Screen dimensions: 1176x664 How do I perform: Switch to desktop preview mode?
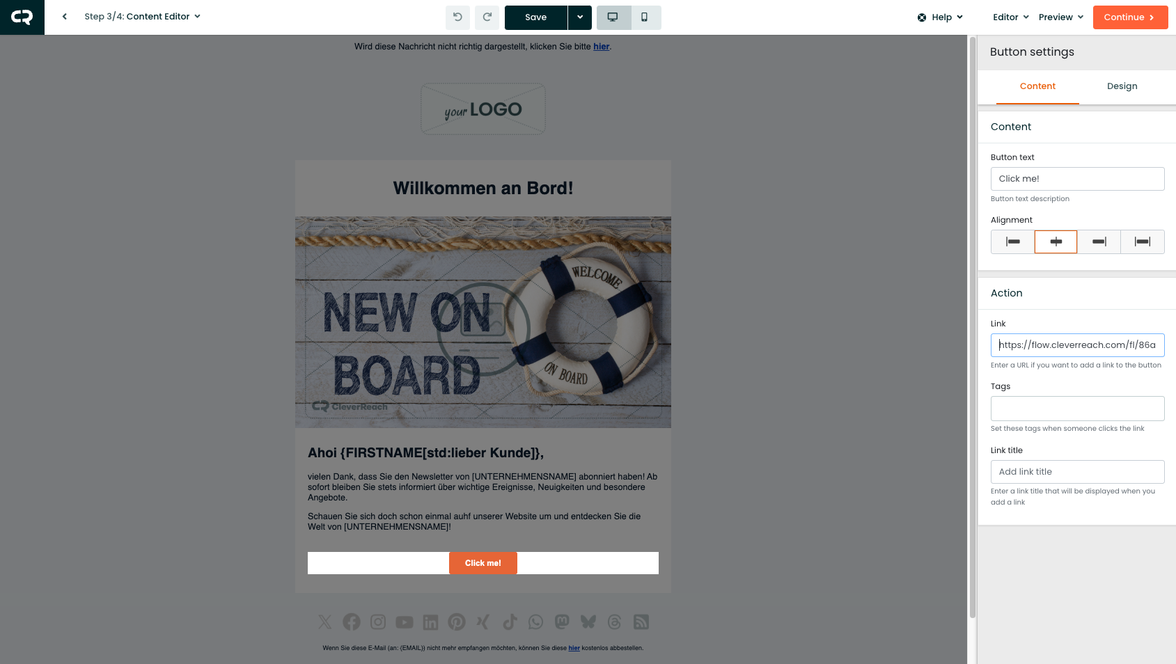[613, 17]
